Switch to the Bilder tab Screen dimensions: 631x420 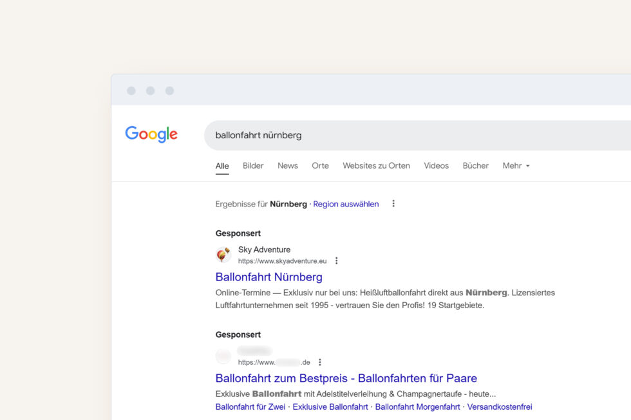(253, 165)
